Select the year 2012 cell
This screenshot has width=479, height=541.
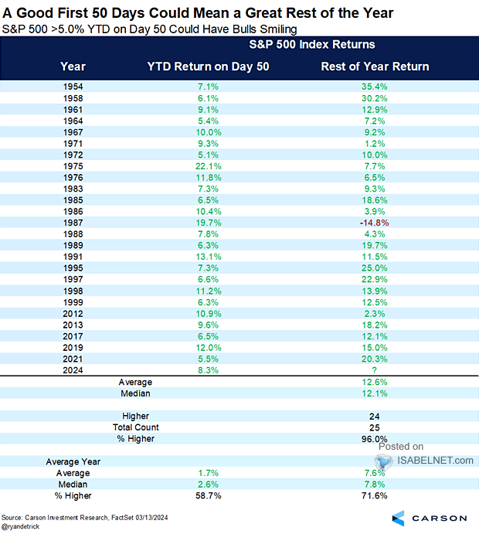73,314
